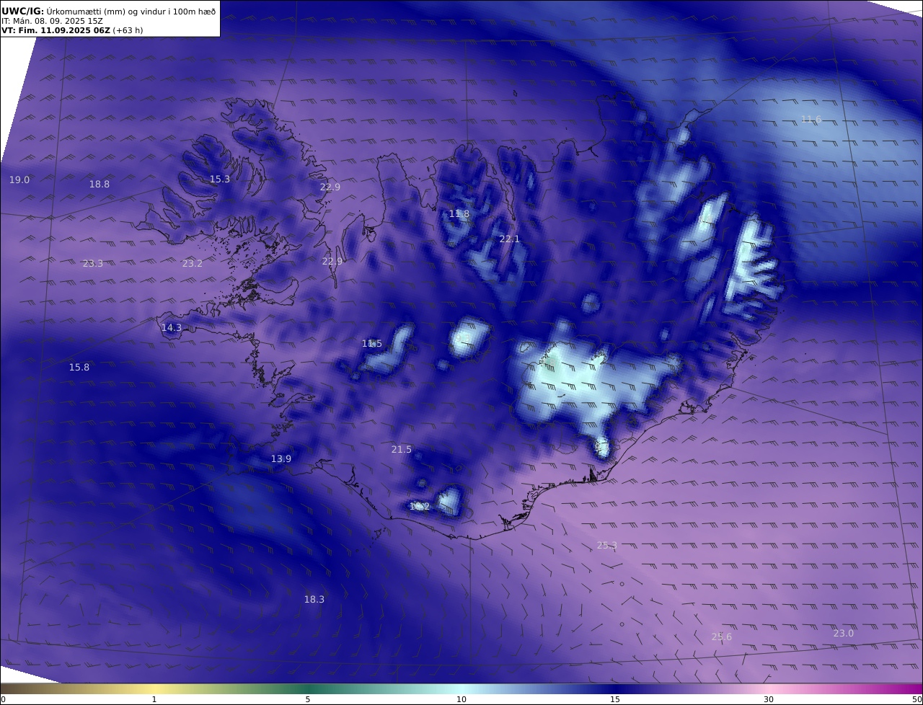Click the color scale tick label 1
This screenshot has width=923, height=705.
coord(154,699)
